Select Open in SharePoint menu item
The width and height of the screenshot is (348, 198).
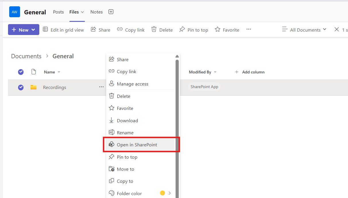pos(137,145)
